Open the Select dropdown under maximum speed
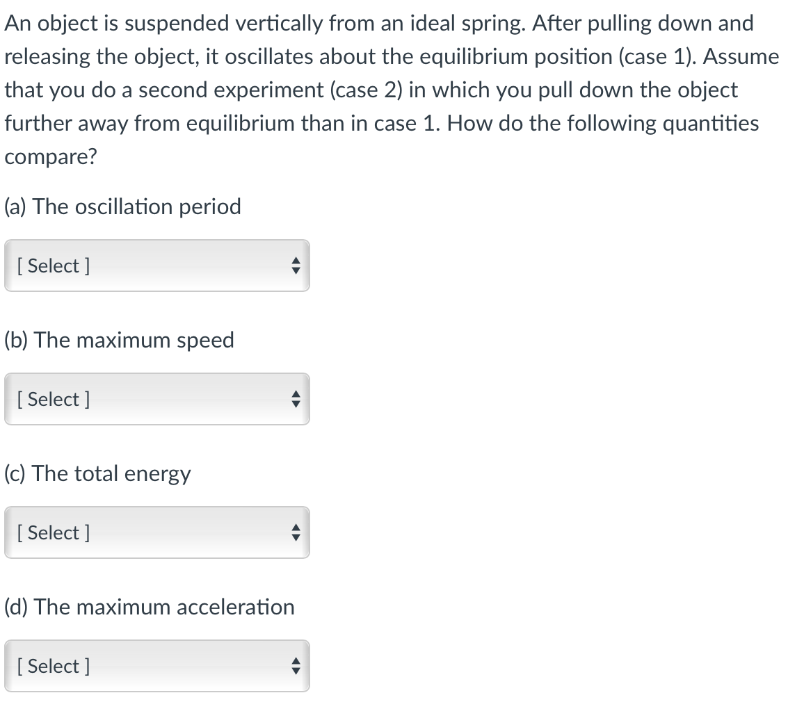This screenshot has width=804, height=709. 156,399
